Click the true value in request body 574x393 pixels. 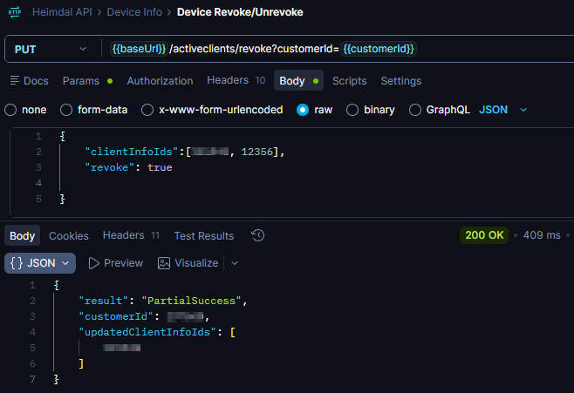(x=160, y=167)
